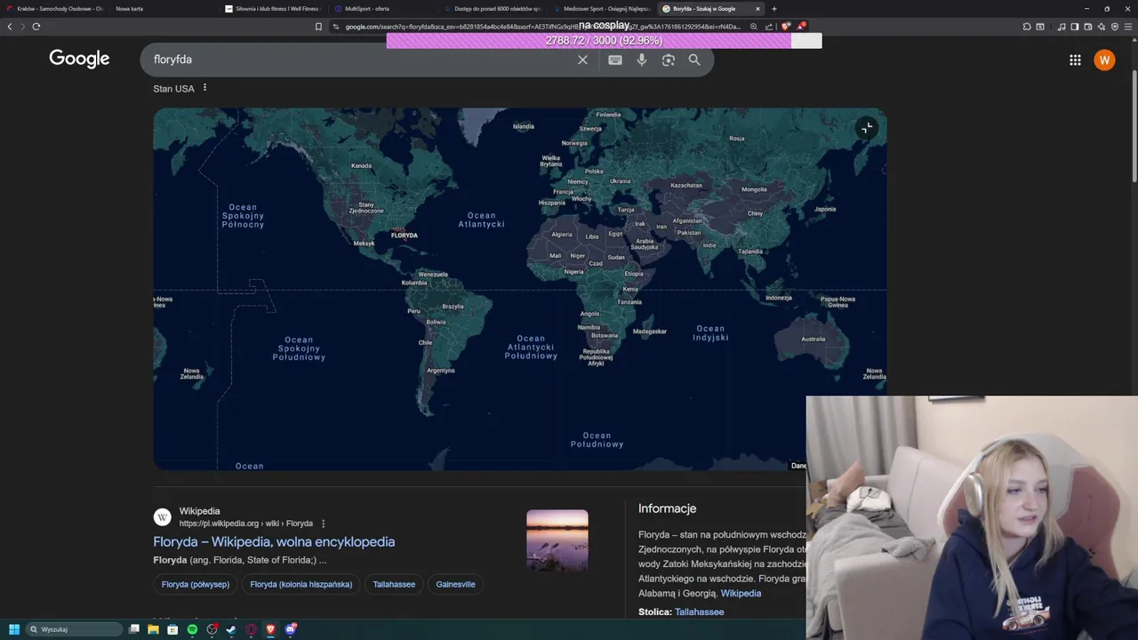
Task: Click Australia label on the map
Action: [x=813, y=339]
